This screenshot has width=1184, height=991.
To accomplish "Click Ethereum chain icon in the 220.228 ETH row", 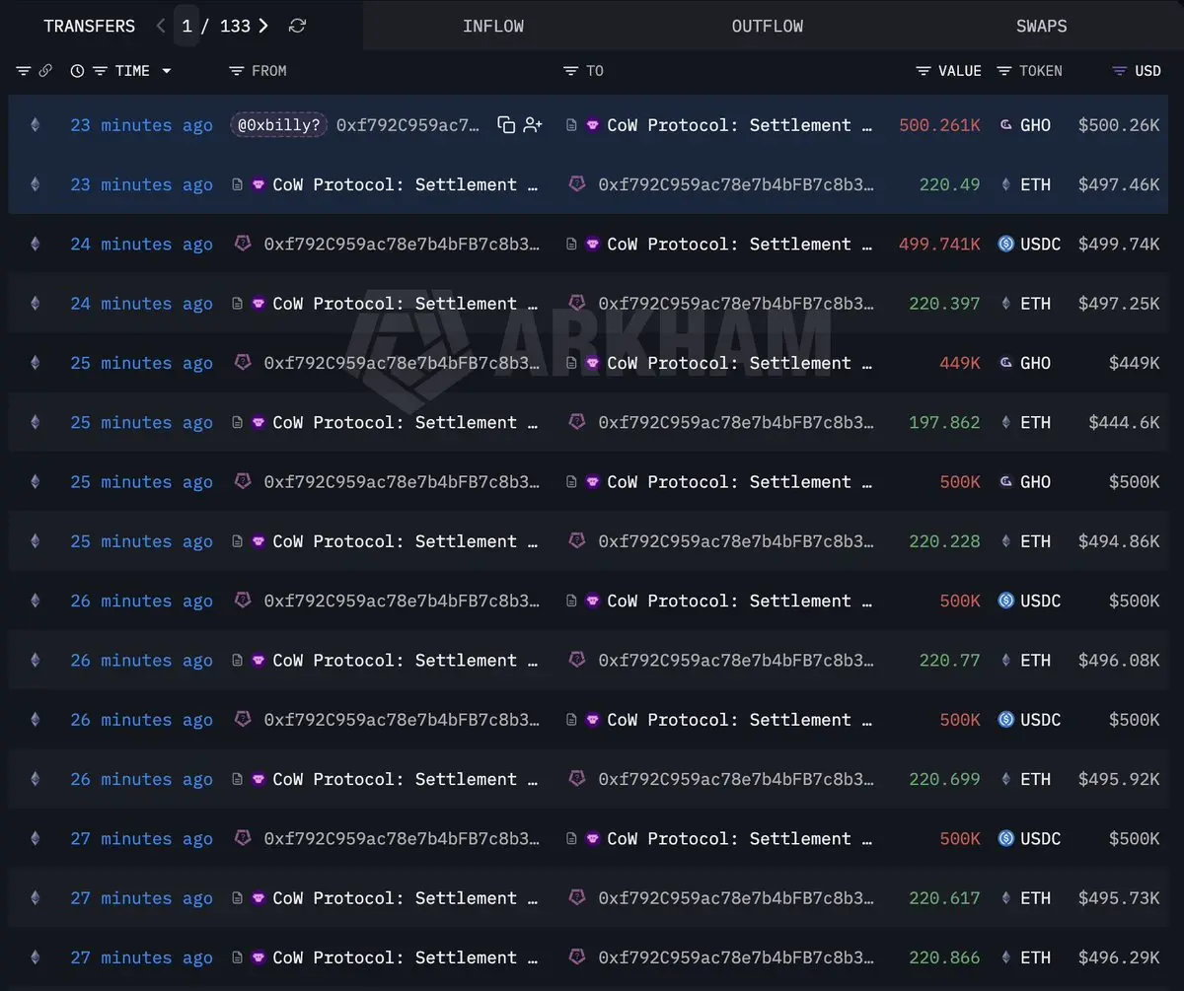I will 36,541.
